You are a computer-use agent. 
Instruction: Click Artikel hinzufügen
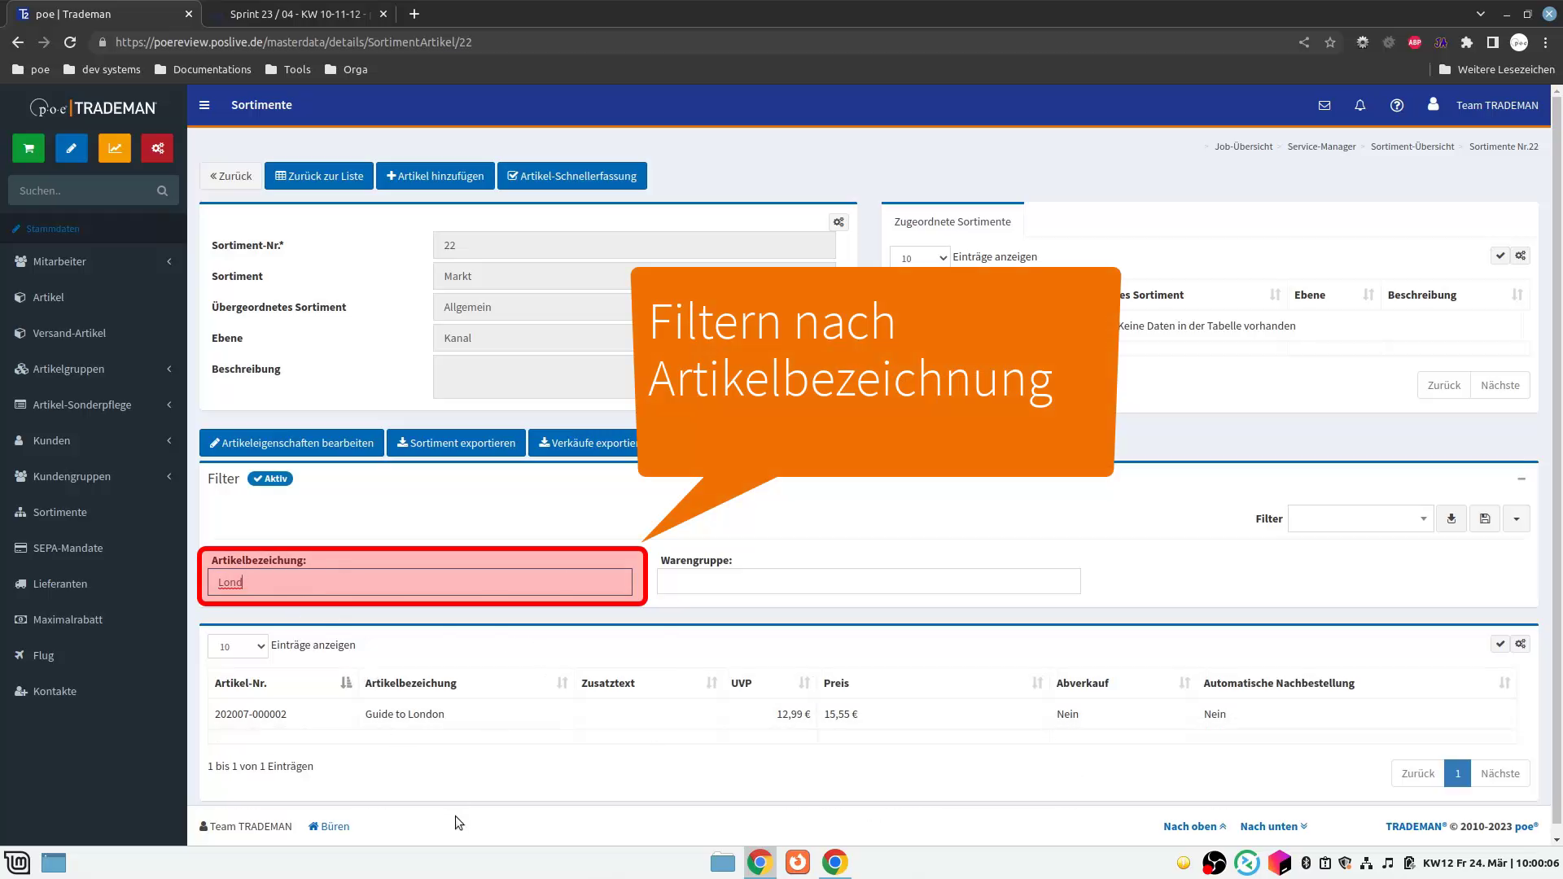pos(436,176)
